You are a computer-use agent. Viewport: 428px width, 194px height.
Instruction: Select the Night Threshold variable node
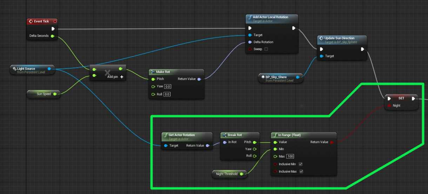[227, 174]
